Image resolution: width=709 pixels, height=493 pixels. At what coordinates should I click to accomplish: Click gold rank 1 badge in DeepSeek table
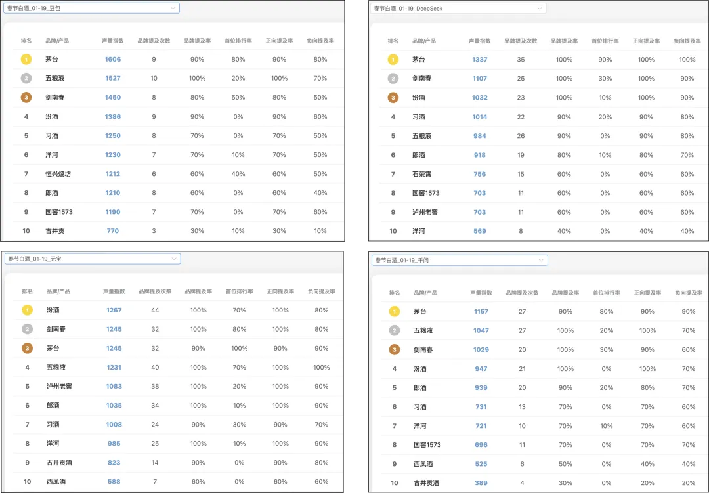click(393, 59)
